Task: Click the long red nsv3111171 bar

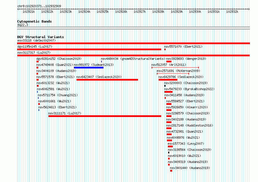Action: pyautogui.click(x=105, y=116)
